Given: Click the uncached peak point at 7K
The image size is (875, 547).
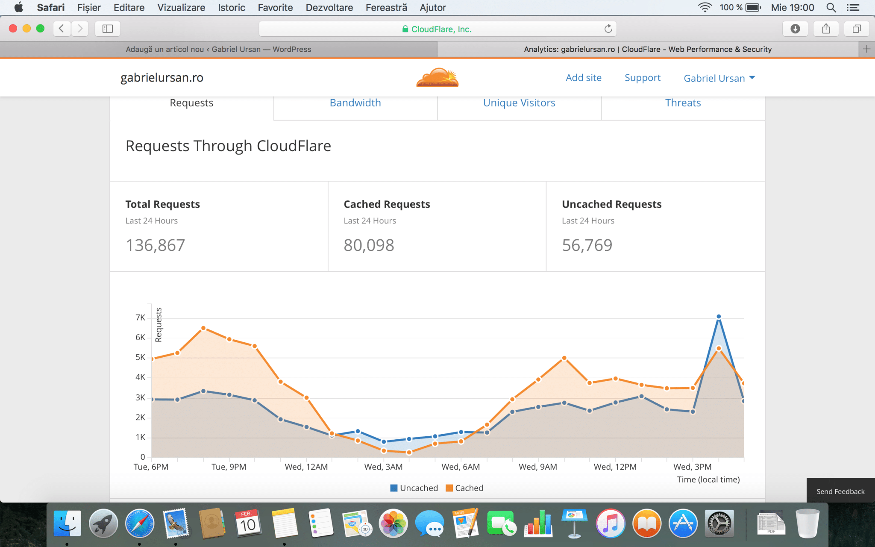Looking at the screenshot, I should 719,317.
